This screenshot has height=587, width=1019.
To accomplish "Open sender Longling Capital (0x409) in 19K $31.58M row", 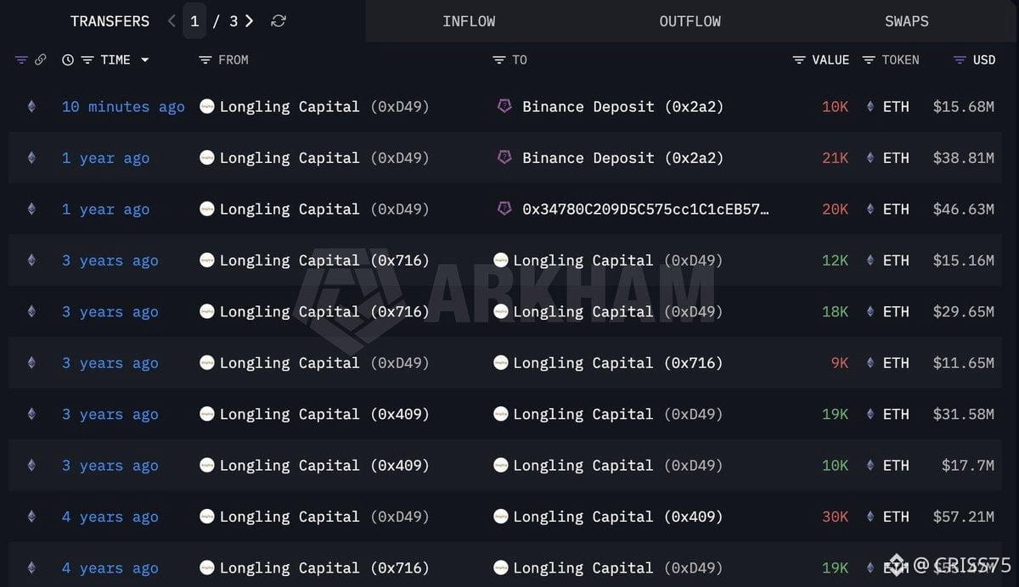I will pos(324,414).
